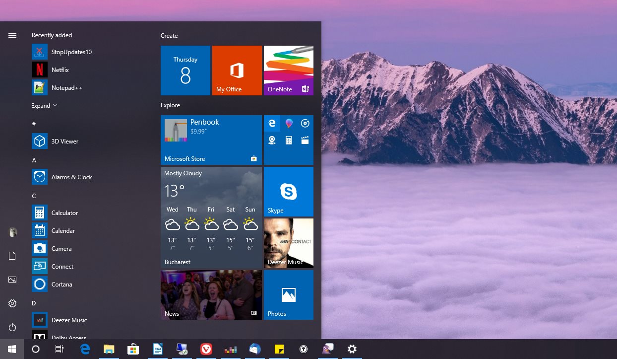The image size is (617, 359).
Task: Click the Create group heading
Action: point(169,36)
